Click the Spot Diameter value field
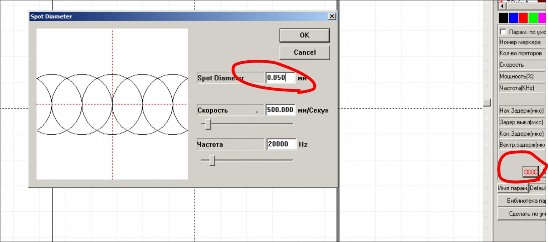The image size is (548, 242). pyautogui.click(x=279, y=78)
